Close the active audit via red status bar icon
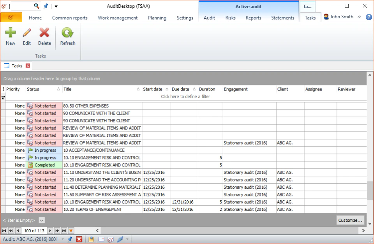 [79, 240]
